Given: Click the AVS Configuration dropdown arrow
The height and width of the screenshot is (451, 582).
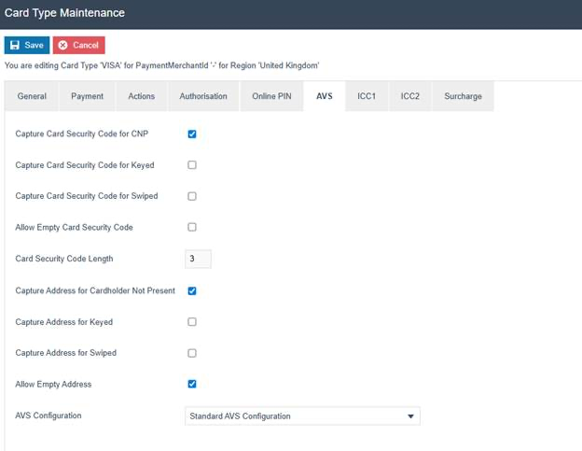Looking at the screenshot, I should [410, 416].
